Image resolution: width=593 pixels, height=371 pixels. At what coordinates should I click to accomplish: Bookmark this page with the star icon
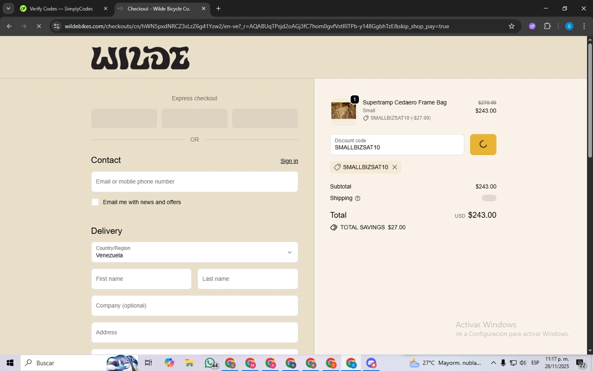(x=512, y=26)
